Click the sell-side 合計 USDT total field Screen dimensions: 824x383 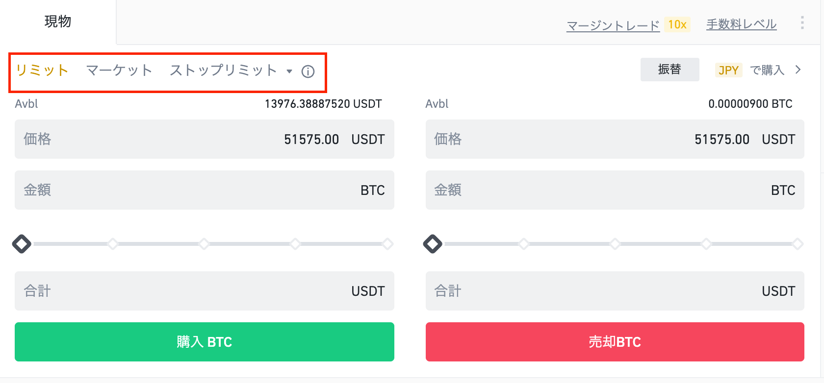point(615,291)
